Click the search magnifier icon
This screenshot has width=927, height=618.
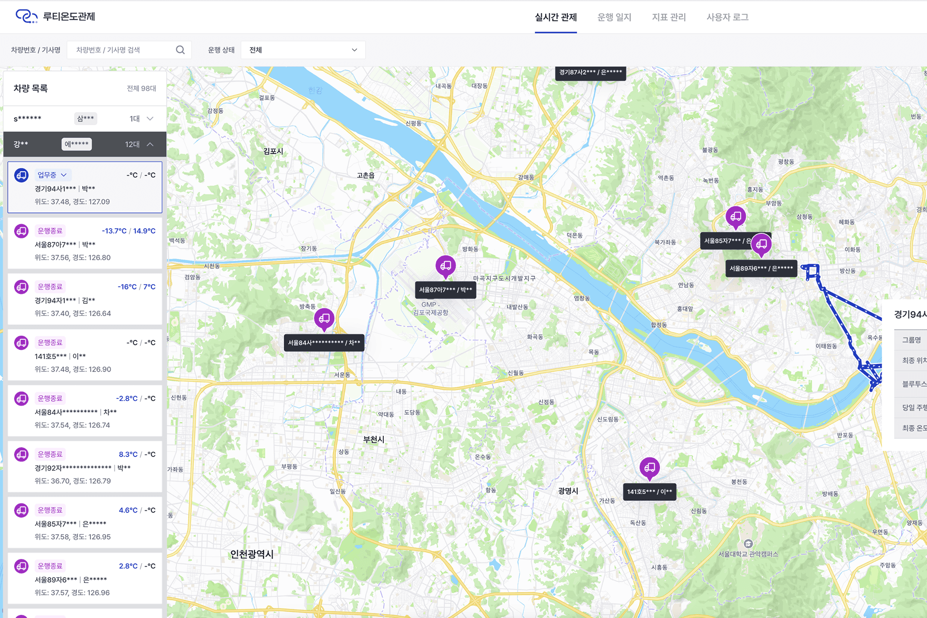coord(180,50)
